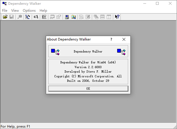Minimize the Dependency Walker main window
Viewport: 177px width, 129px height.
point(145,4)
